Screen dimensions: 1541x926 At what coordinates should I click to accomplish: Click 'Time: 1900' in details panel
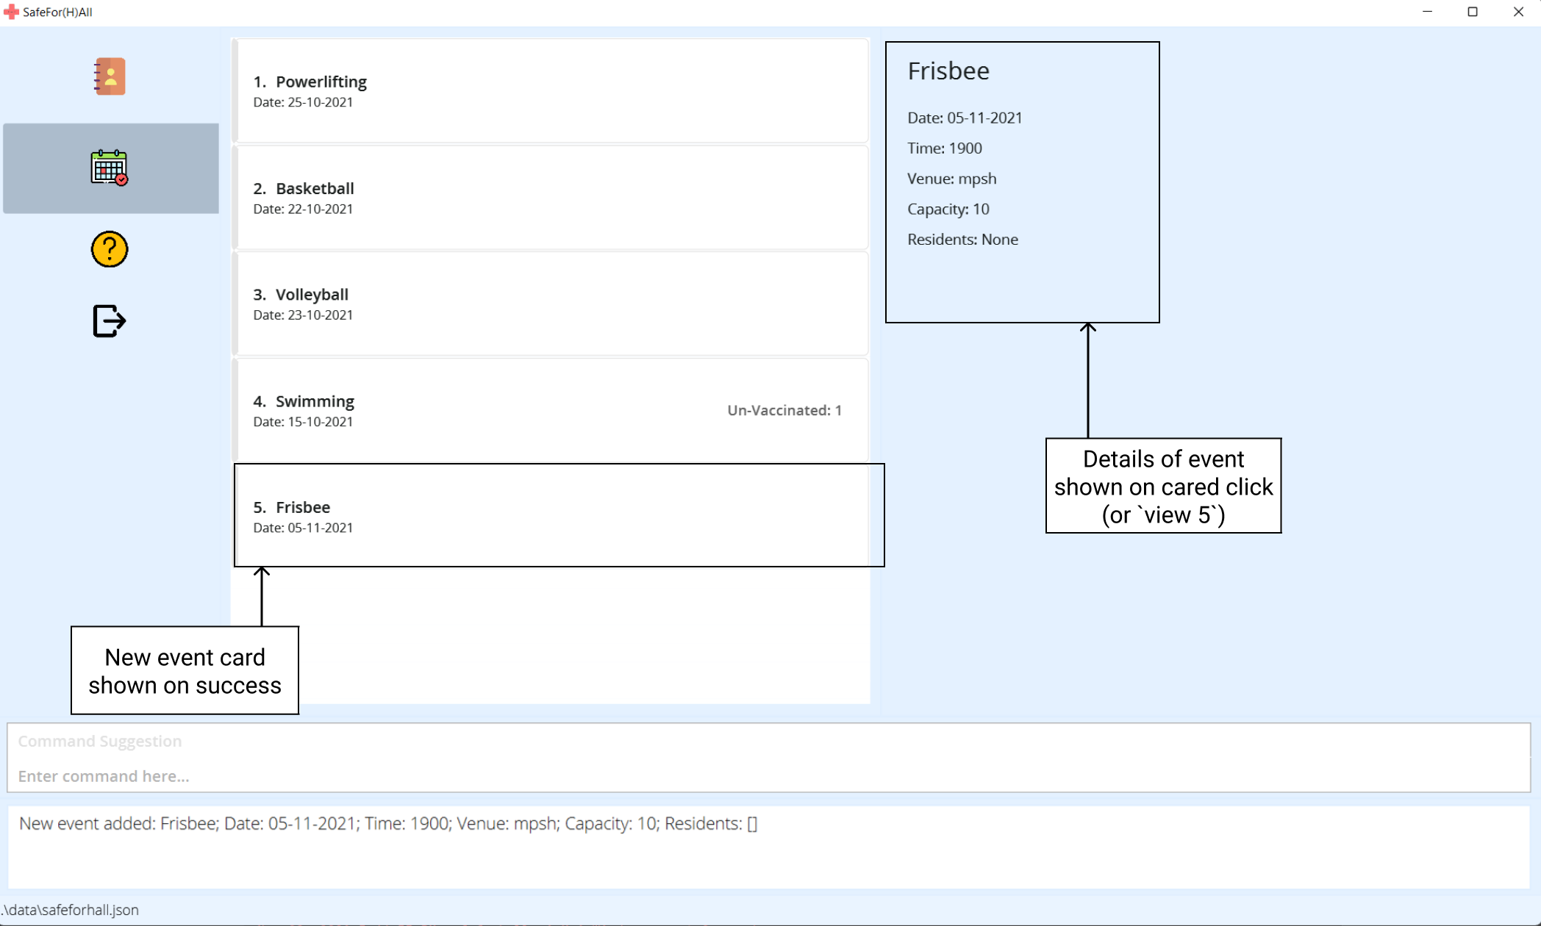coord(945,148)
